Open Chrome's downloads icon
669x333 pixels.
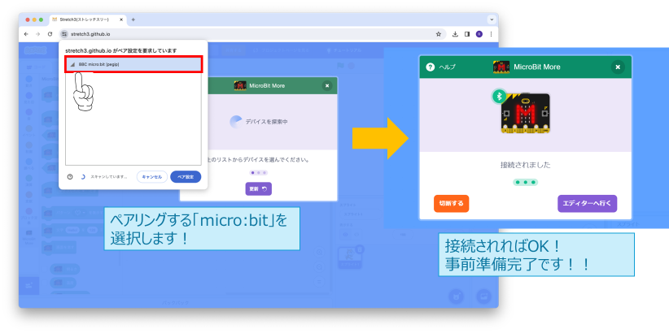[455, 34]
